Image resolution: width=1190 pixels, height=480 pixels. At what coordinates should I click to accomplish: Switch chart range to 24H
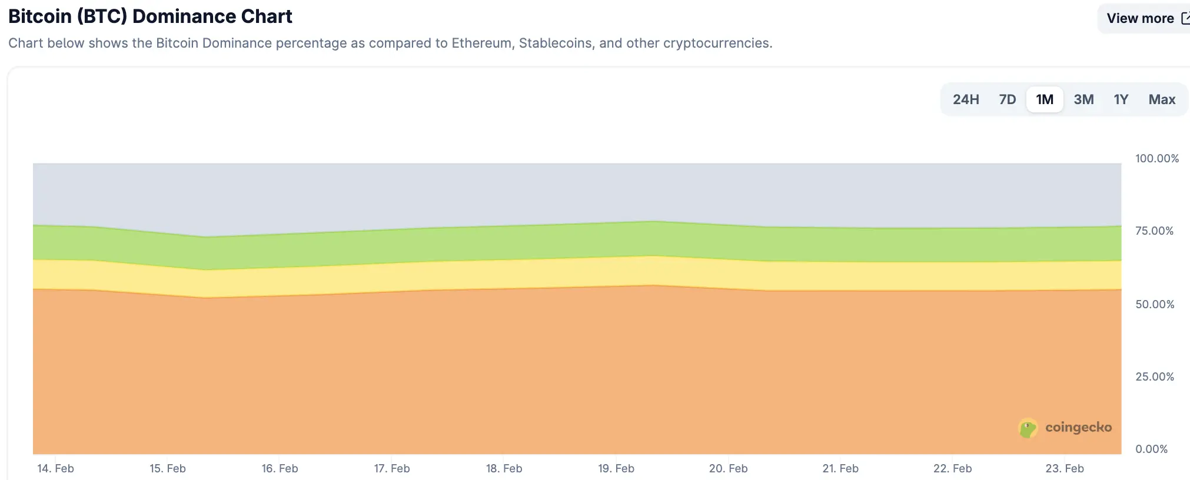click(966, 99)
